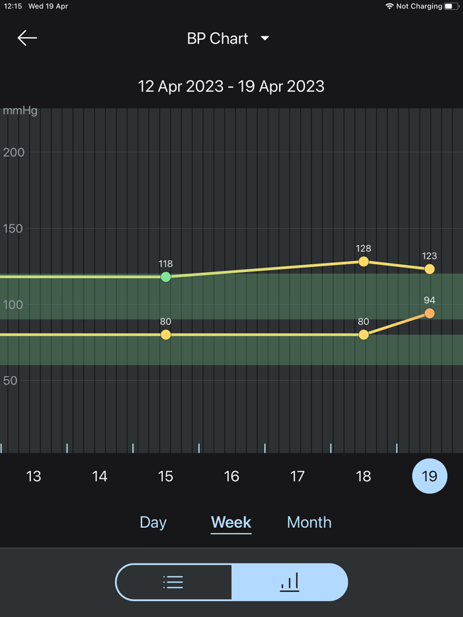Click the back arrow icon
The width and height of the screenshot is (463, 617).
pyautogui.click(x=26, y=38)
